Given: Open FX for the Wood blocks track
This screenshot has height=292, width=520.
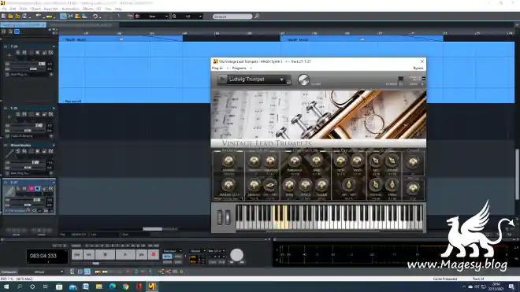Looking at the screenshot, I should click(x=50, y=151).
